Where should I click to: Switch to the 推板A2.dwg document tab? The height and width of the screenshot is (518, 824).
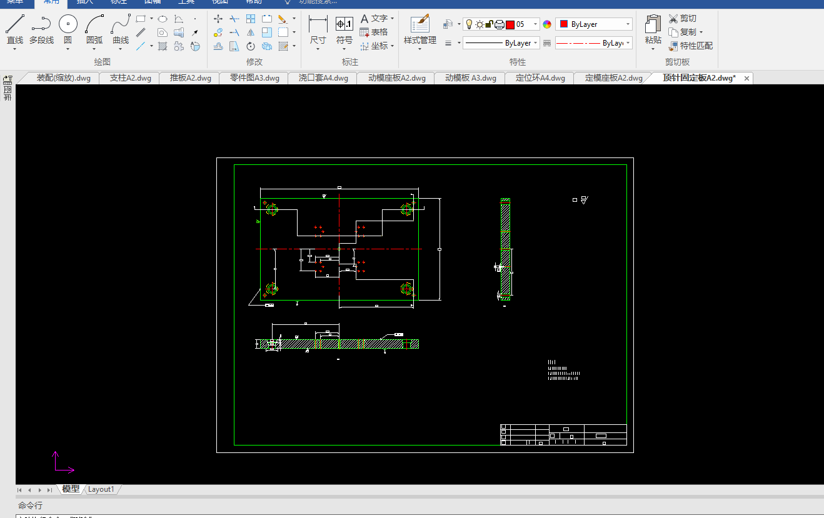tap(191, 78)
